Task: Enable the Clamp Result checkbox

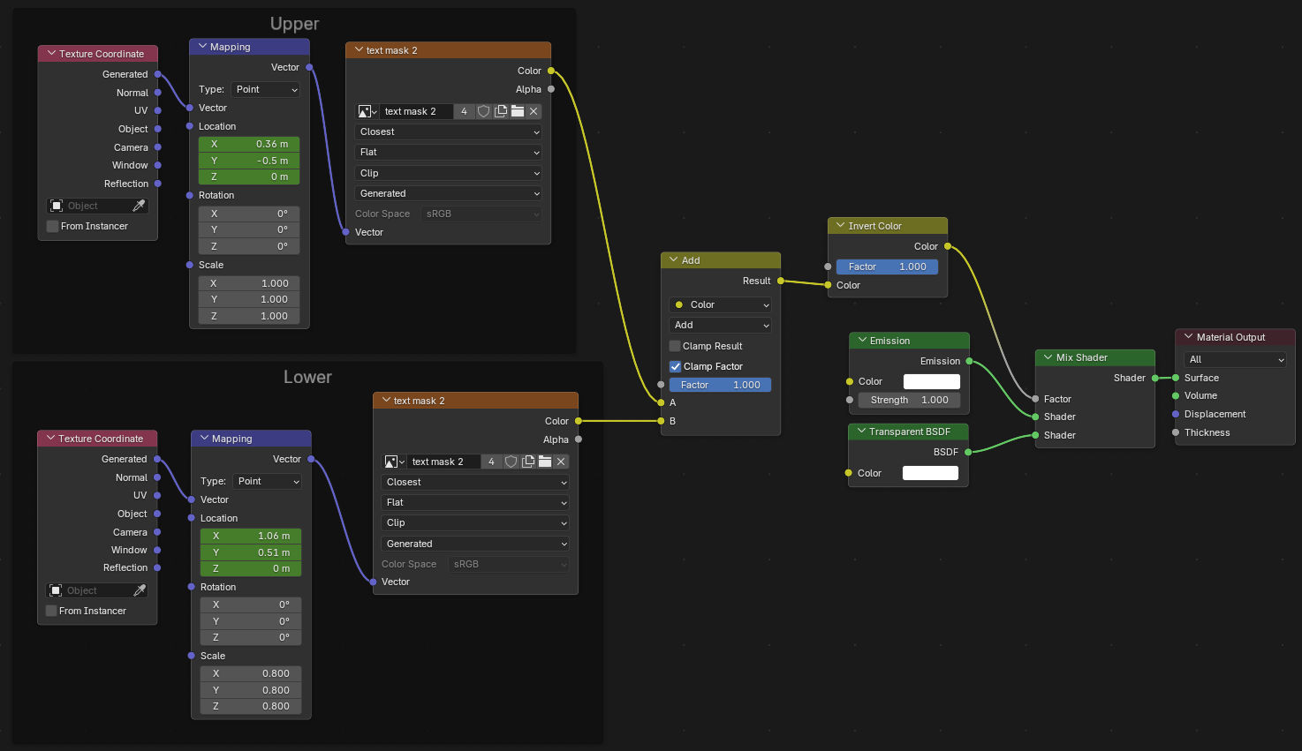Action: point(674,346)
